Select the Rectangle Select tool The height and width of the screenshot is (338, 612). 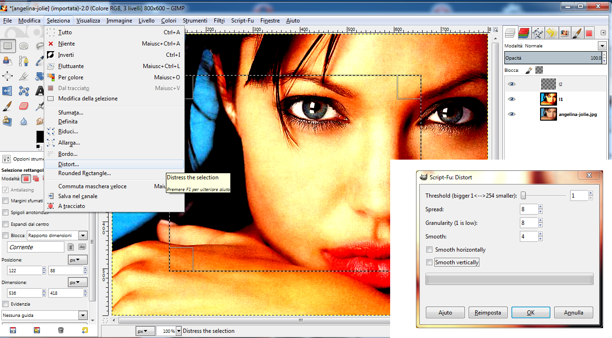pos(8,46)
